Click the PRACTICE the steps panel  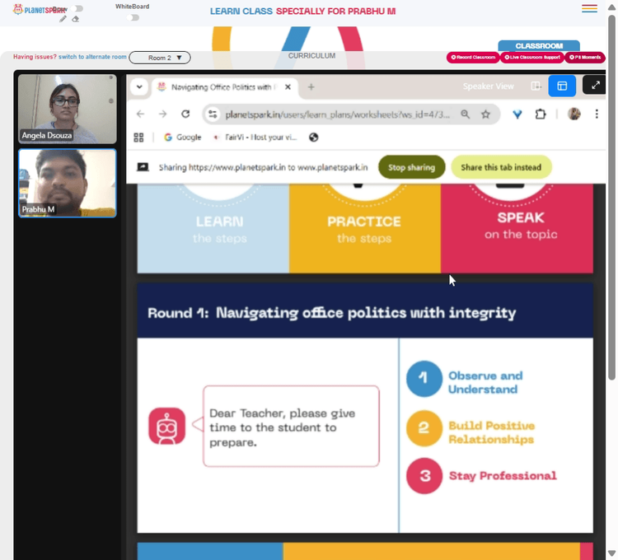tap(364, 228)
